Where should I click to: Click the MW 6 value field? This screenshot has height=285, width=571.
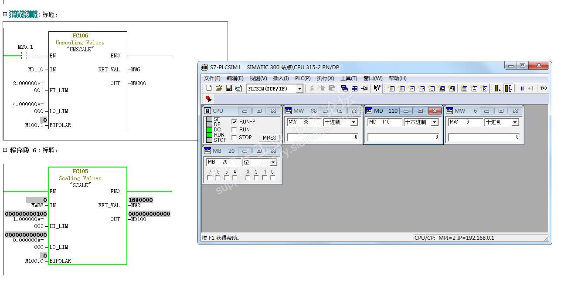coord(484,137)
